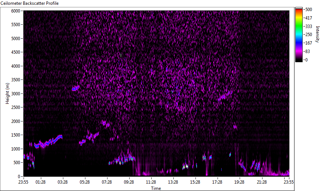Image resolution: width=321 pixels, height=191 pixels.
Task: Click the 01:28 time axis label
Action: tap(40, 182)
